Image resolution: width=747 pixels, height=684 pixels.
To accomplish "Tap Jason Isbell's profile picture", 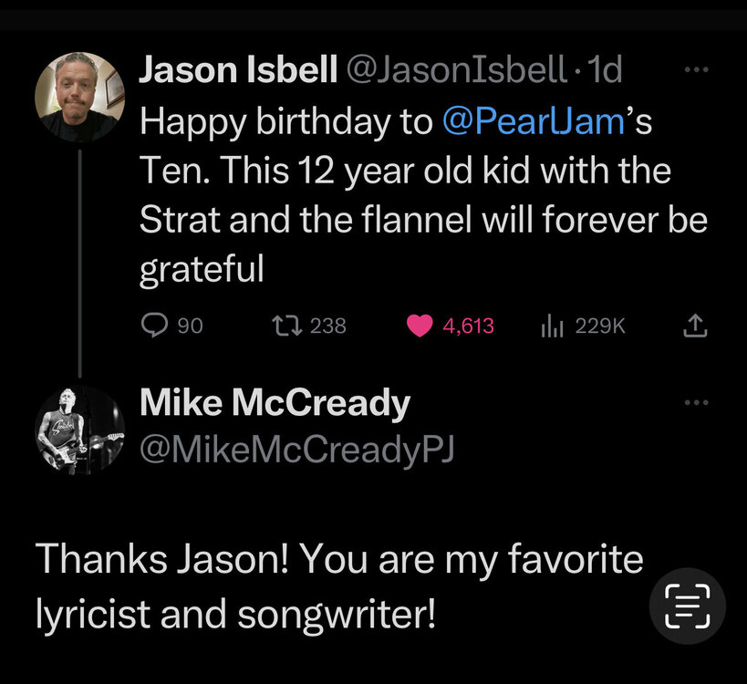I will 78,96.
